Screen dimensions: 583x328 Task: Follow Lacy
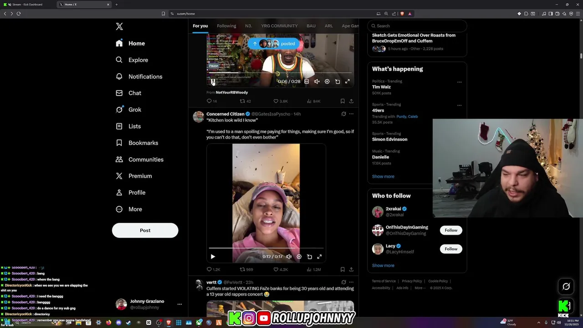(451, 249)
